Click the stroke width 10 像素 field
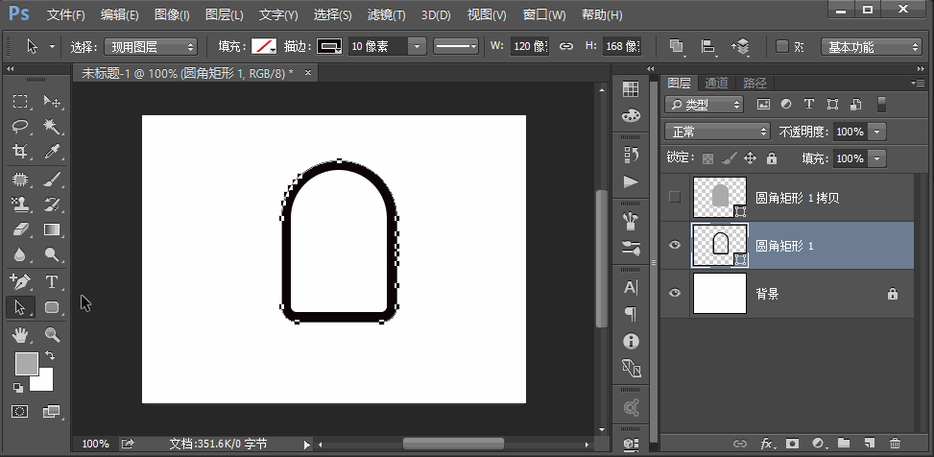 pos(376,46)
